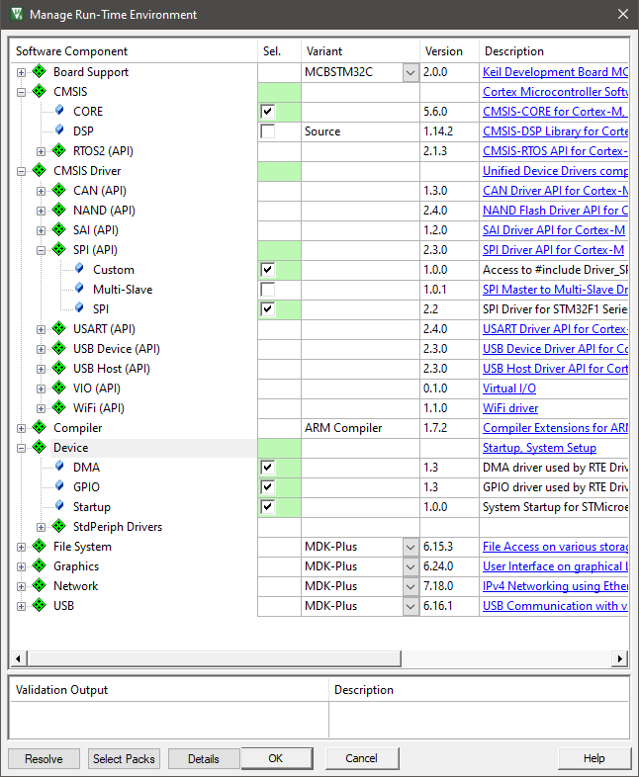This screenshot has height=777, width=639.
Task: Click the Board Support green diamond icon
Action: (40, 71)
